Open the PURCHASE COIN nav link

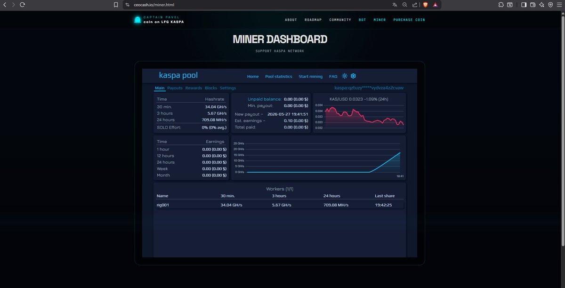[409, 20]
